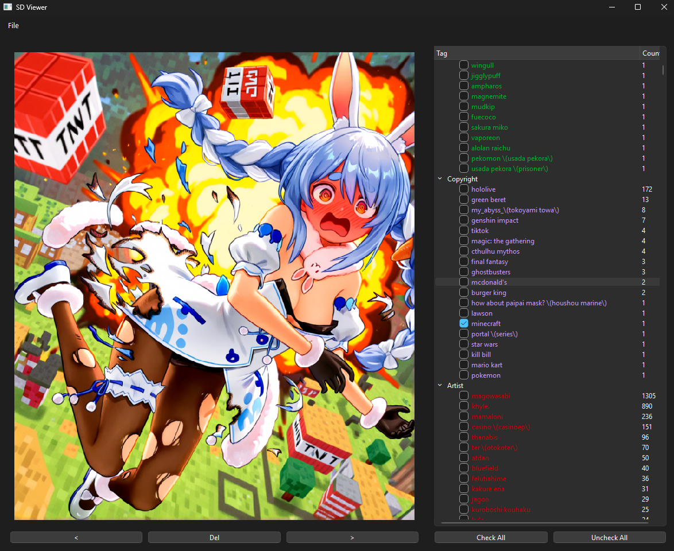This screenshot has height=551, width=674.
Task: Click how about paipai mask? tag
Action: tap(539, 303)
